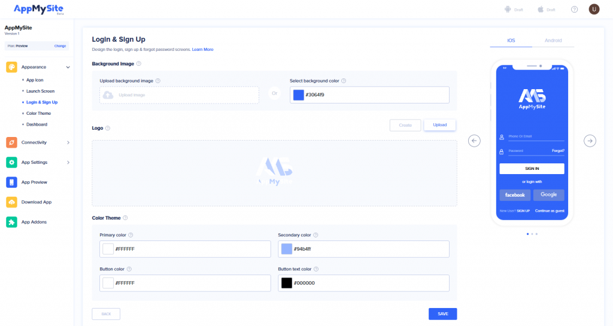Image resolution: width=613 pixels, height=326 pixels.
Task: Click the help question mark icon in header
Action: [x=575, y=10]
